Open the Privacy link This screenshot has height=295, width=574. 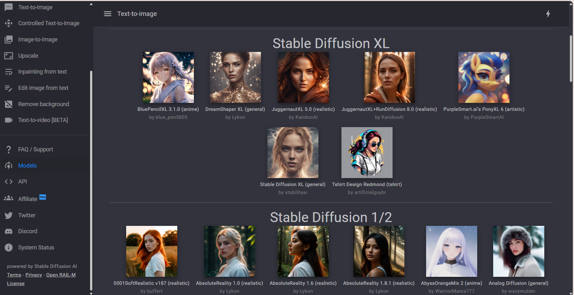(34, 275)
